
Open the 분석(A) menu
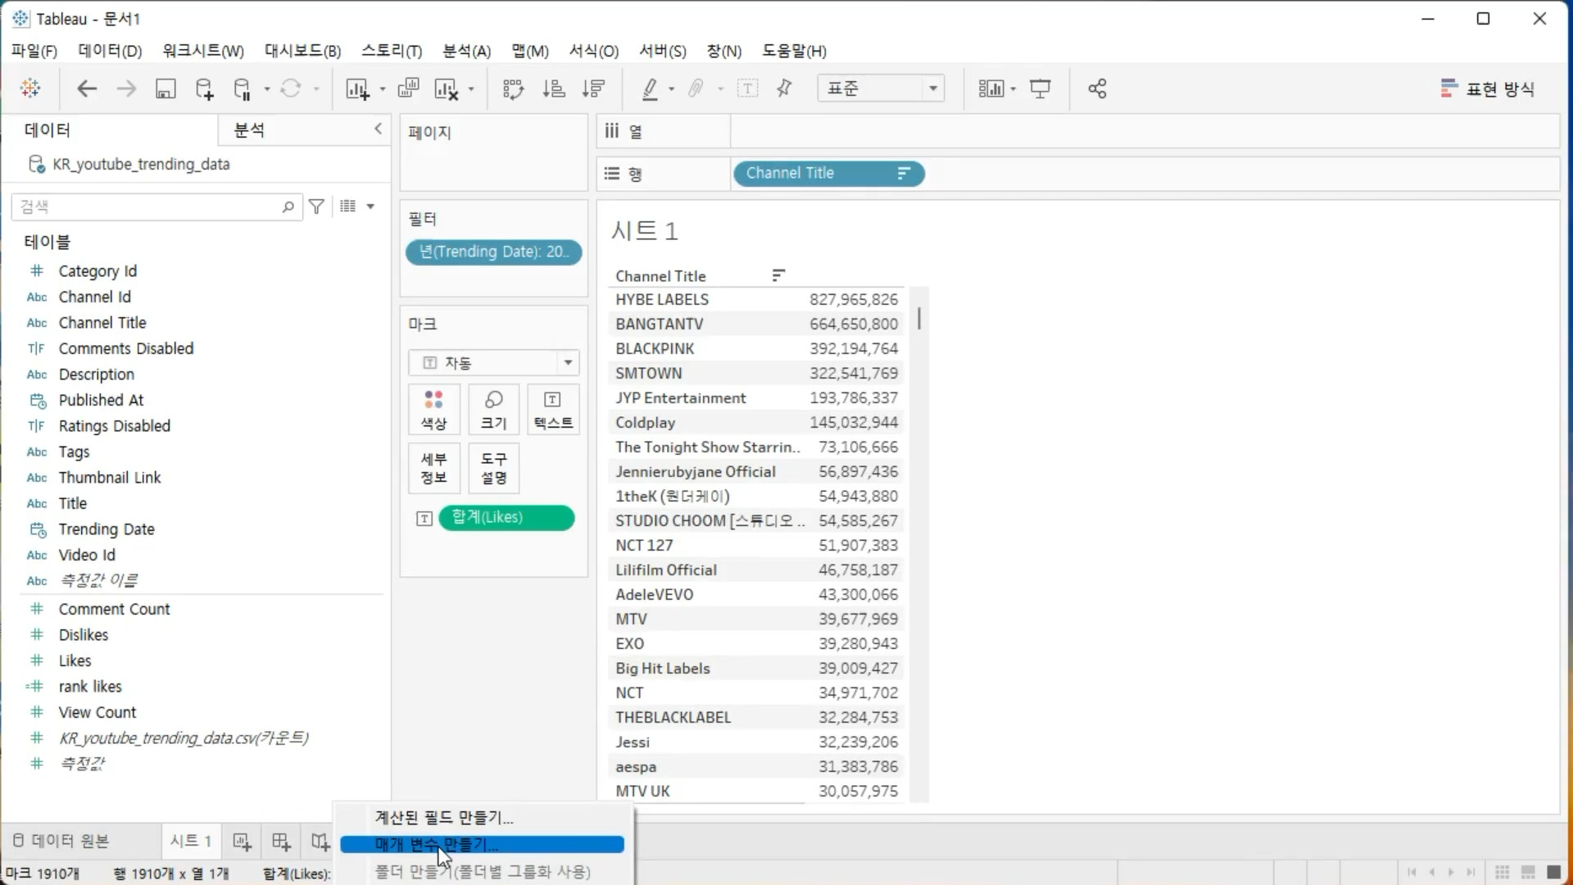(466, 51)
